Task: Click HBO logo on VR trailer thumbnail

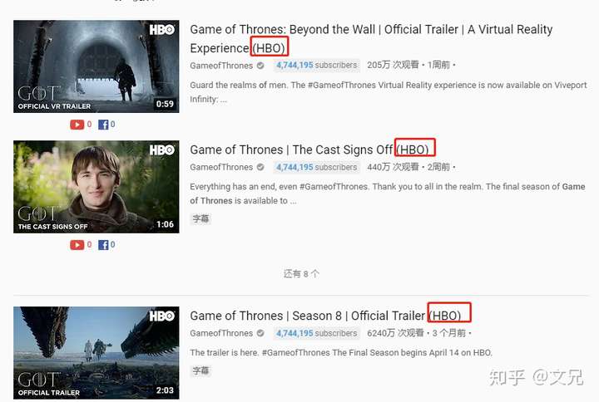Action: coord(162,30)
